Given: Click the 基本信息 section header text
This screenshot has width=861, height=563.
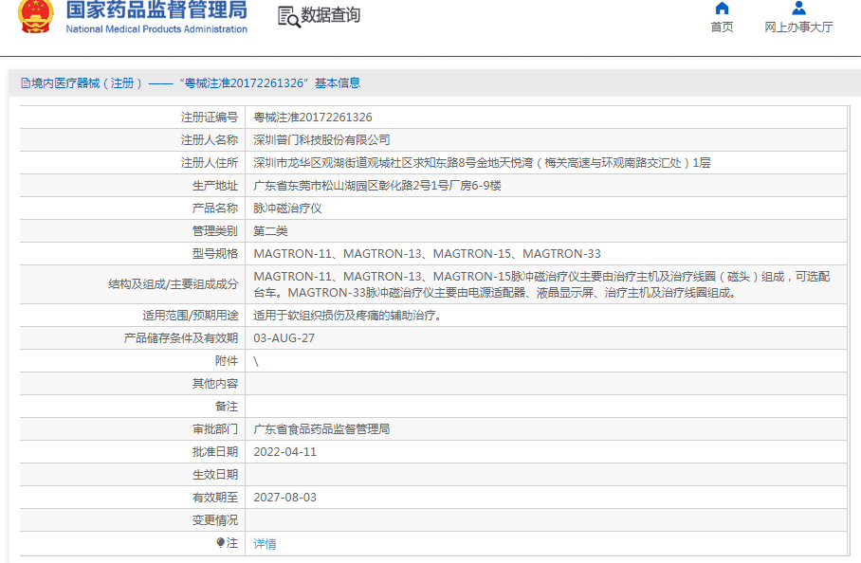Looking at the screenshot, I should [x=338, y=83].
